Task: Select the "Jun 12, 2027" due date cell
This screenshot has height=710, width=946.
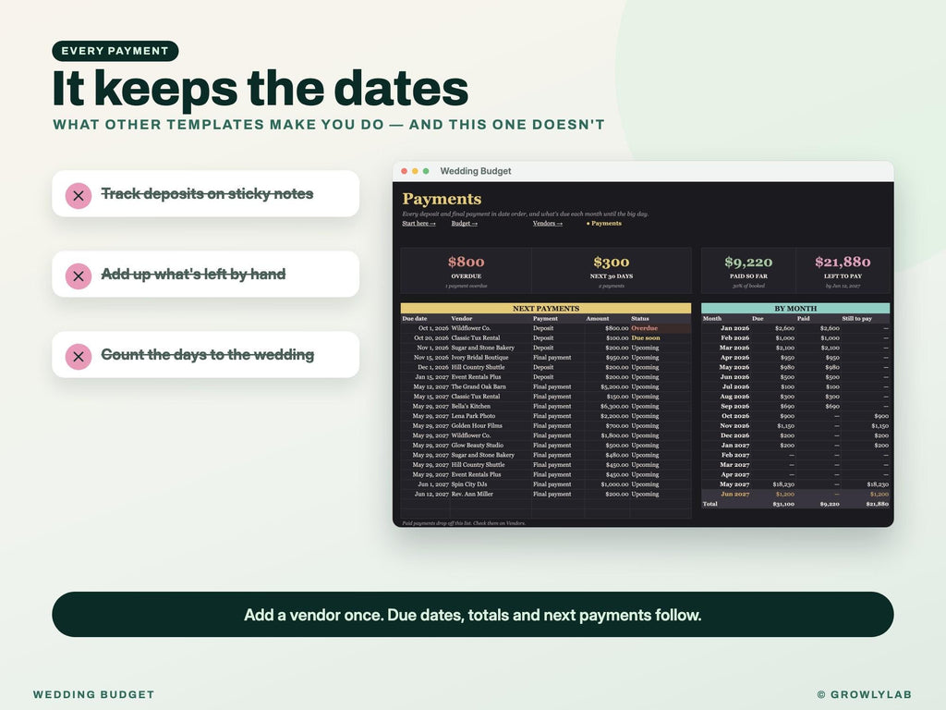Action: (x=431, y=494)
